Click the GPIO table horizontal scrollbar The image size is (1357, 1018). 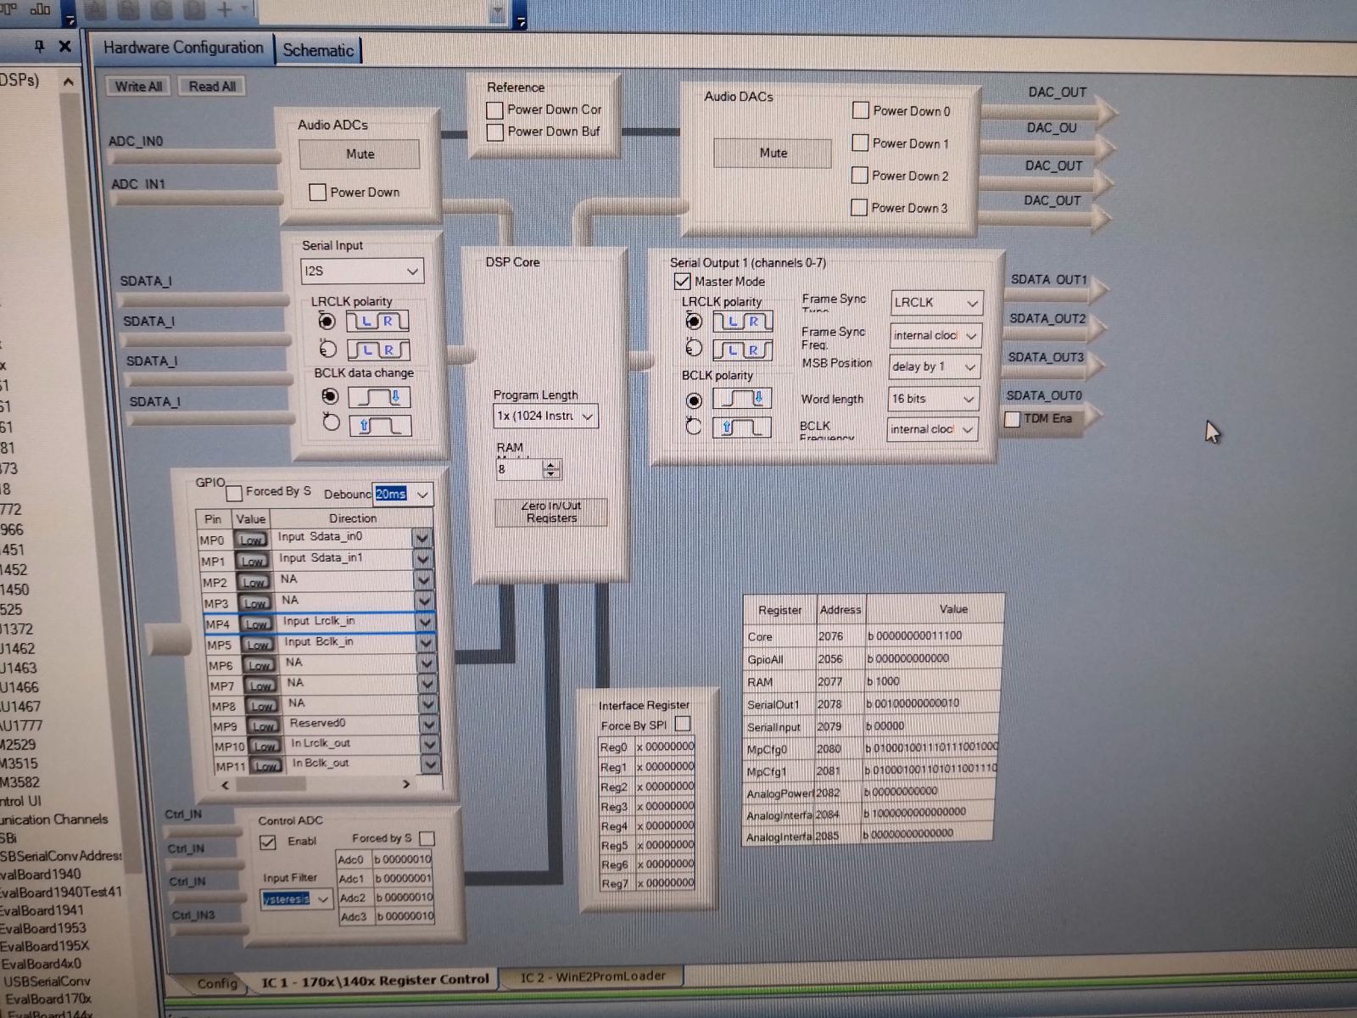point(314,785)
